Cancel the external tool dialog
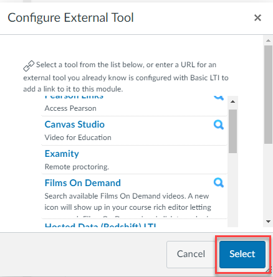The width and height of the screenshot is (273, 277). coord(191,254)
